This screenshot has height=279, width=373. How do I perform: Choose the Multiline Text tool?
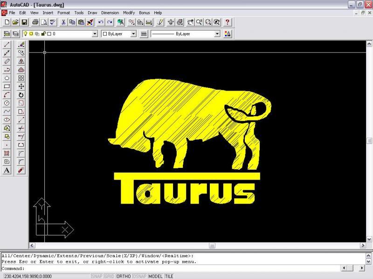click(7, 170)
